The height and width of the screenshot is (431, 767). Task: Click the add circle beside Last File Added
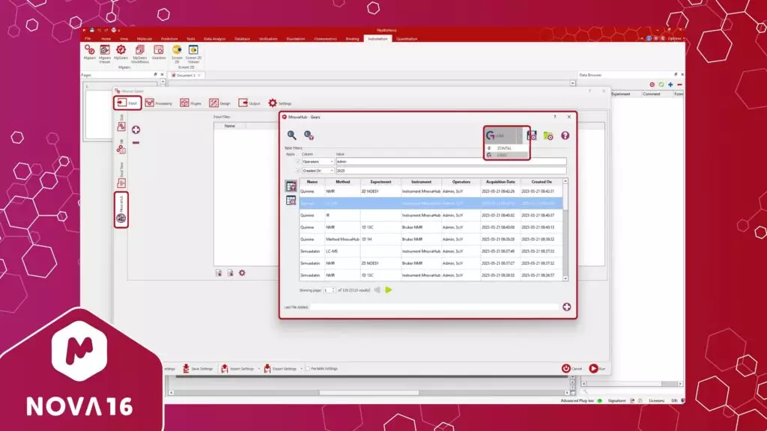pyautogui.click(x=567, y=307)
